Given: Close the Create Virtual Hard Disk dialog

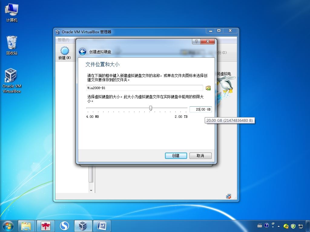Looking at the screenshot, I should coord(208,41).
